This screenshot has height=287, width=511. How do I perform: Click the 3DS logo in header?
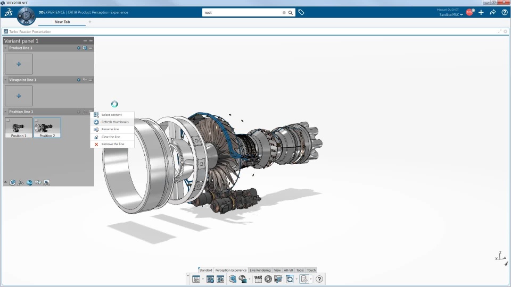pos(9,12)
